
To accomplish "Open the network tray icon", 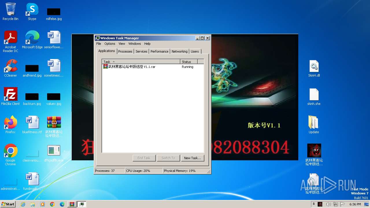I will point(335,204).
